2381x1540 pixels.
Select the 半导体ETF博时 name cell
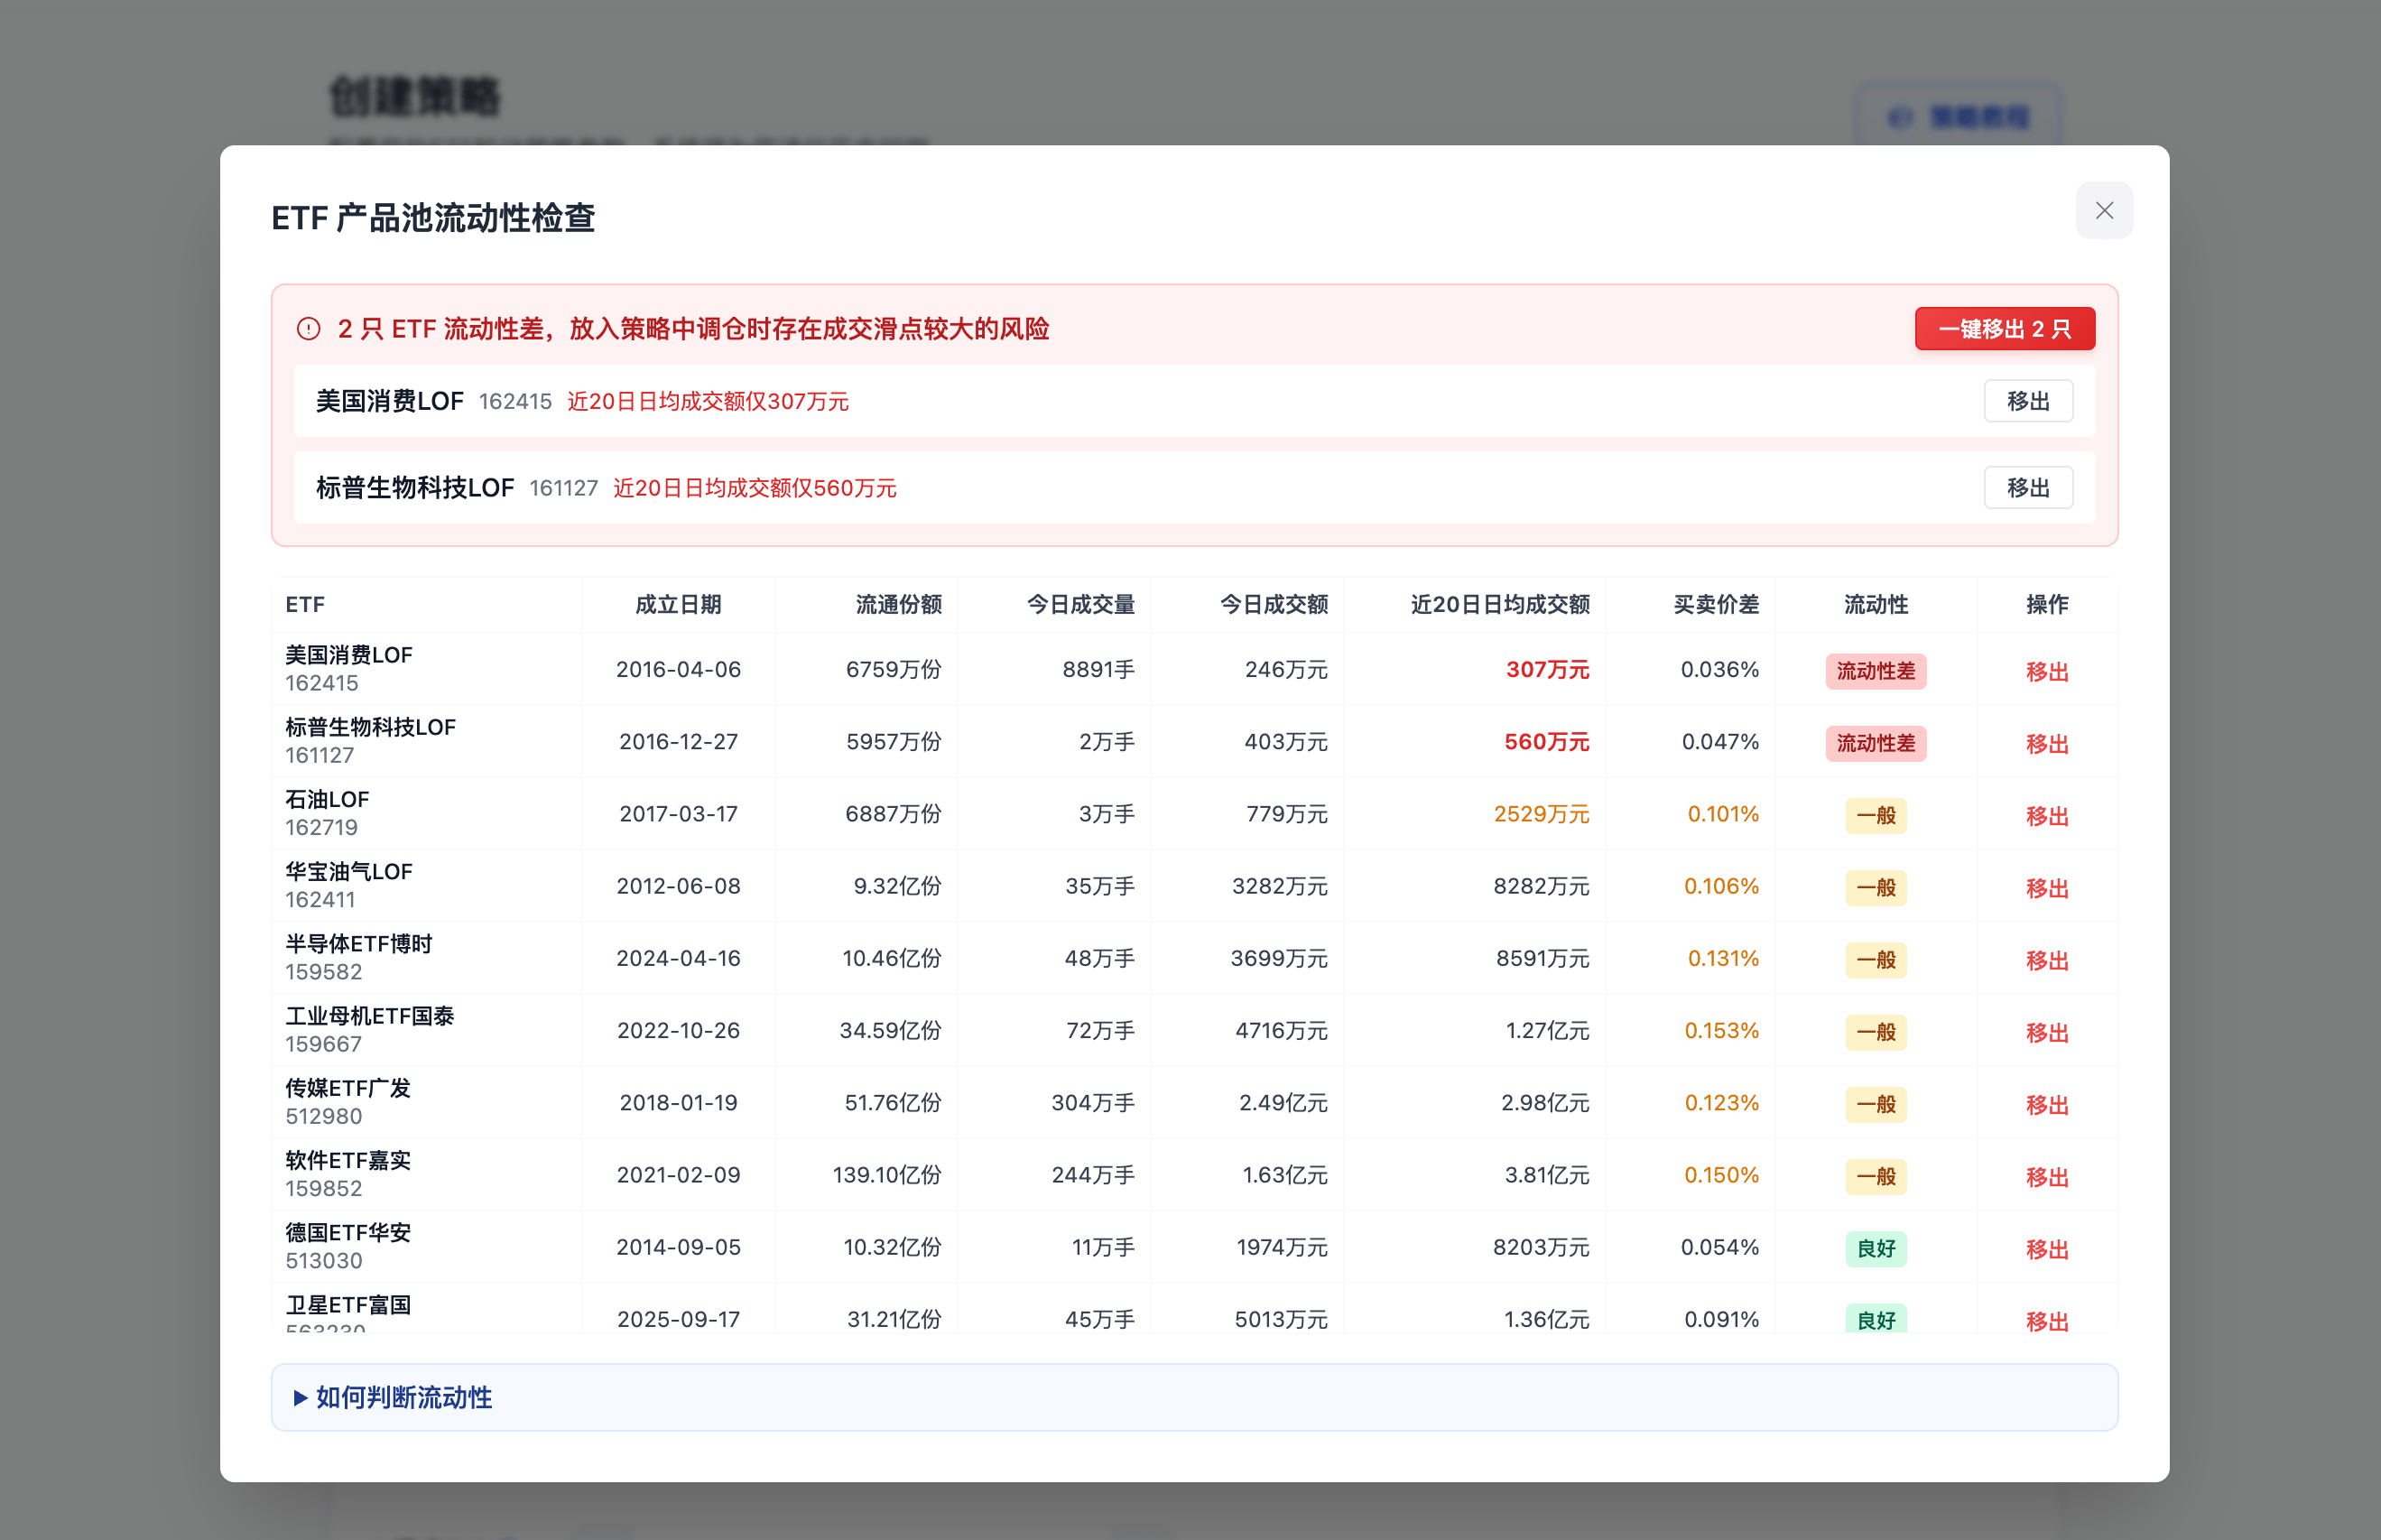[427, 957]
